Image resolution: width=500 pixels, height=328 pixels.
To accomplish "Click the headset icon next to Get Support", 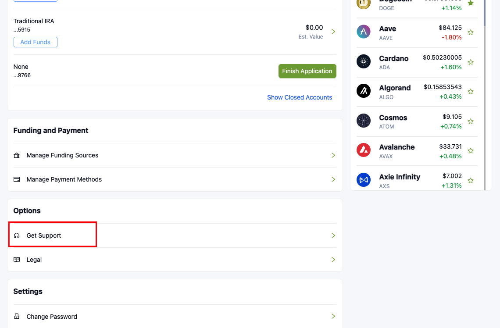I will [17, 235].
